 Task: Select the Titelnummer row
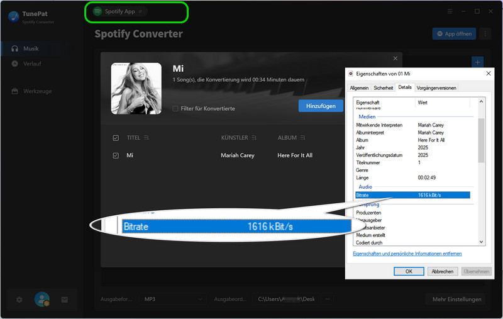[x=413, y=163]
